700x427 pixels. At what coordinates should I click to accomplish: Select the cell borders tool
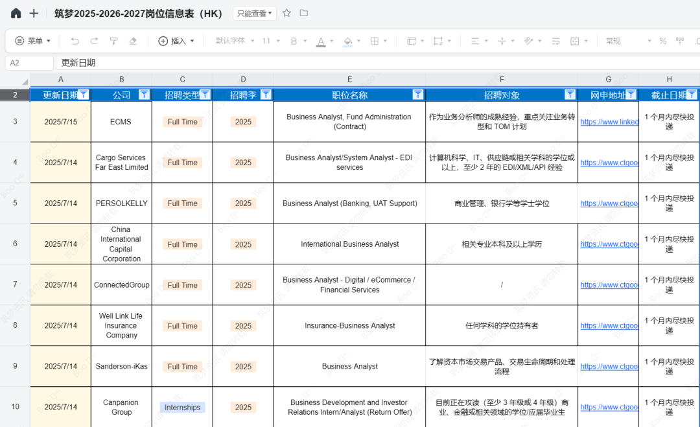[375, 41]
